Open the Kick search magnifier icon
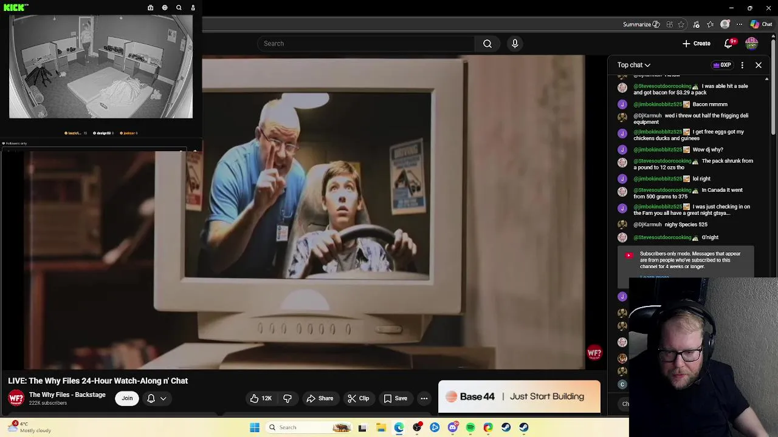This screenshot has width=778, height=437. 179,8
